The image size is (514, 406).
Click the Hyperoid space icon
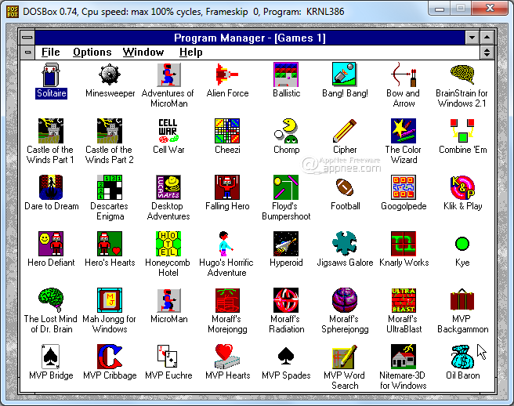286,244
